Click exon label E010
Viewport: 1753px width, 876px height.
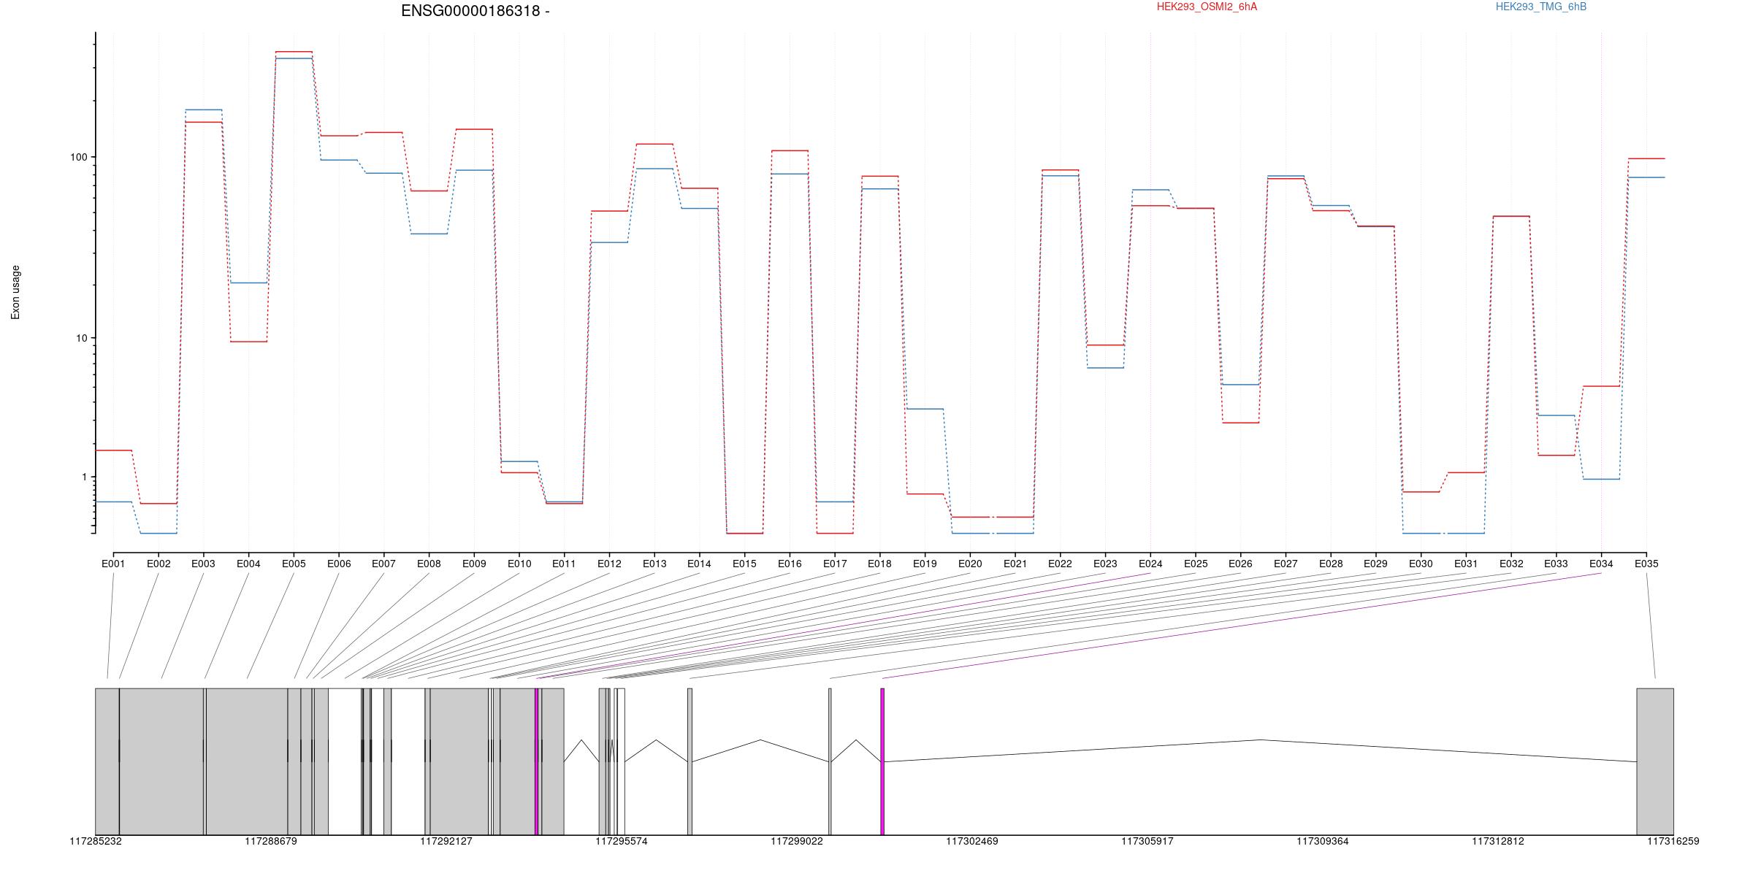pos(519,564)
